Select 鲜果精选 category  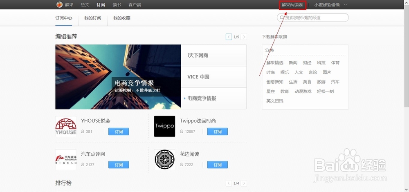(x=275, y=63)
